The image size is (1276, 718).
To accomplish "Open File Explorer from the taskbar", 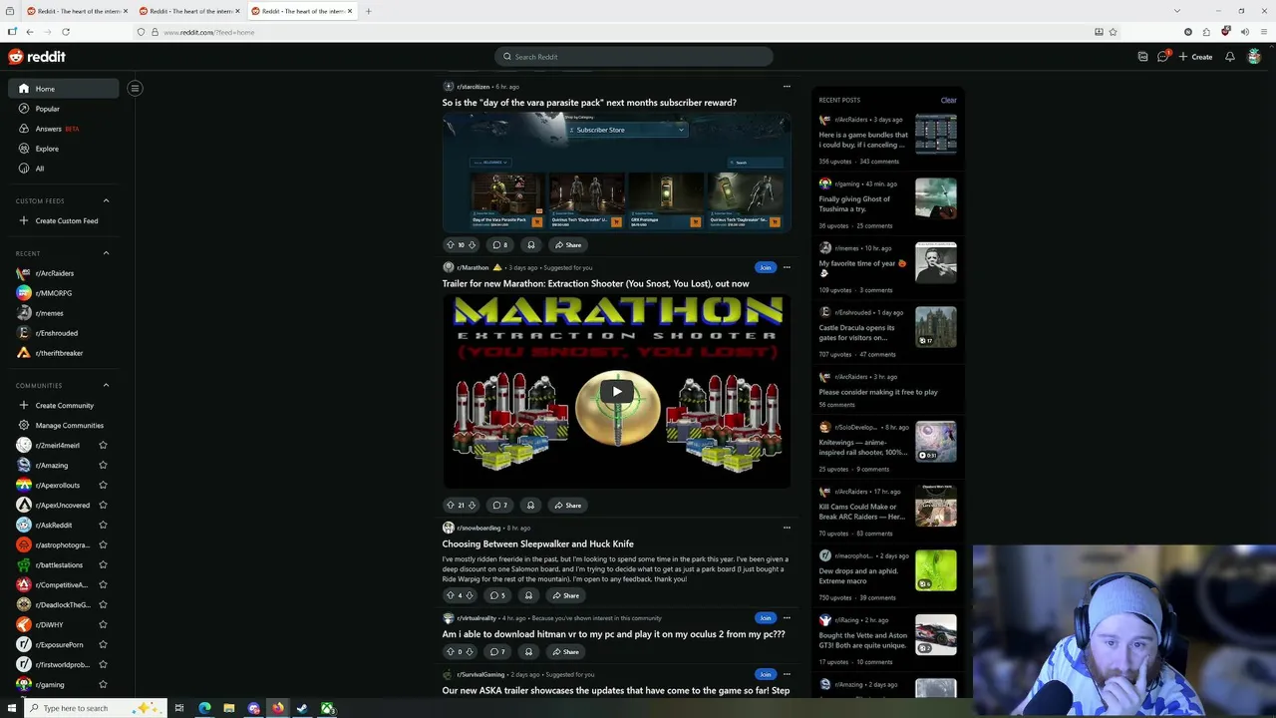I will coord(229,708).
